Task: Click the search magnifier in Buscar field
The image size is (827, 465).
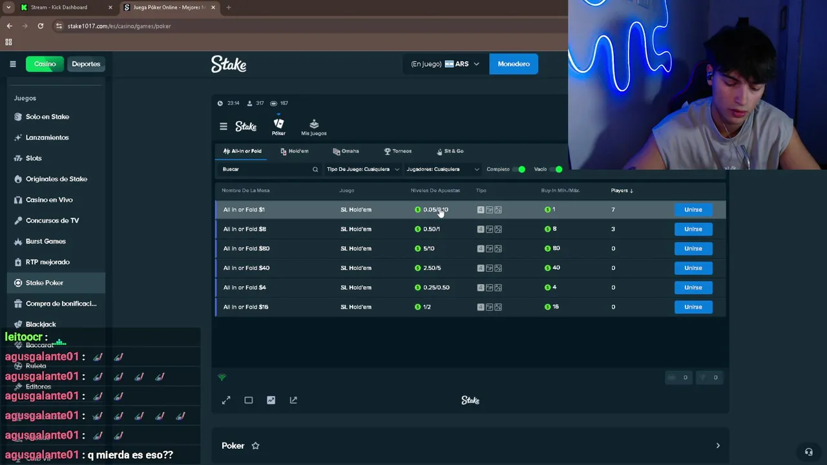Action: [x=315, y=169]
